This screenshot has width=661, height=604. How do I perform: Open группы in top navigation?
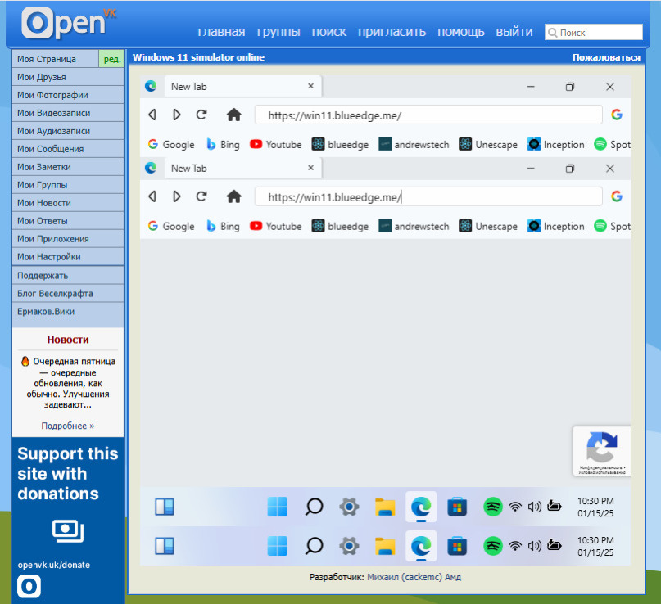tap(278, 32)
